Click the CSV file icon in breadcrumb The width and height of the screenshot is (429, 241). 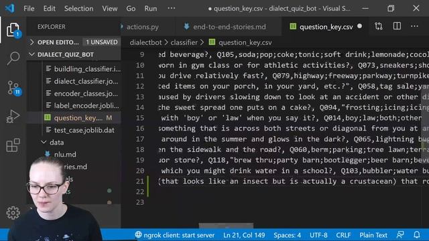point(212,42)
